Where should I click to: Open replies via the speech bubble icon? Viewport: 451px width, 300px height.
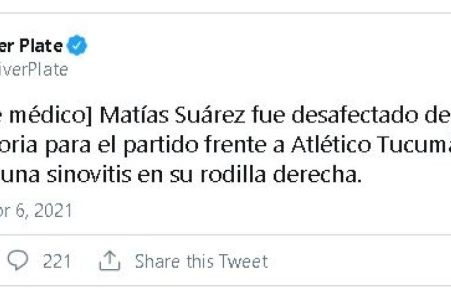coord(17,260)
